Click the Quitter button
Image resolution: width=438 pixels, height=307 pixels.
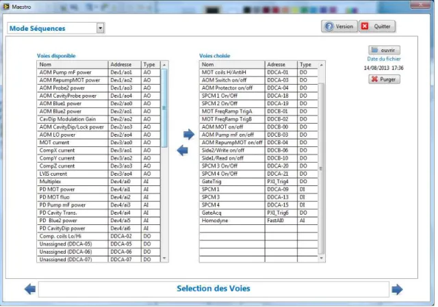click(377, 27)
